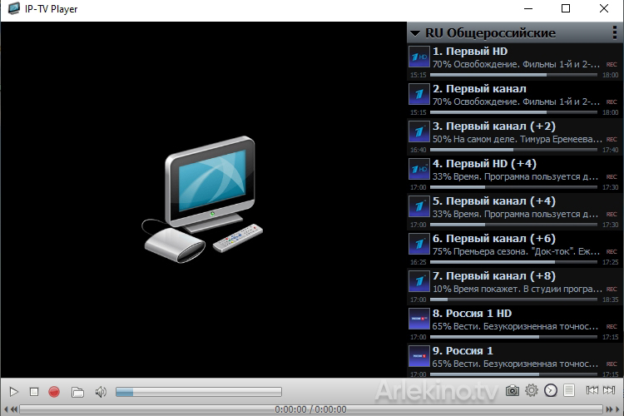624x416 pixels.
Task: Click the playback time 0:00:00 / 0:00:00
Action: [310, 409]
